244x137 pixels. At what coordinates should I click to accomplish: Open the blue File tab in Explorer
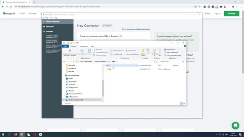[65, 46]
